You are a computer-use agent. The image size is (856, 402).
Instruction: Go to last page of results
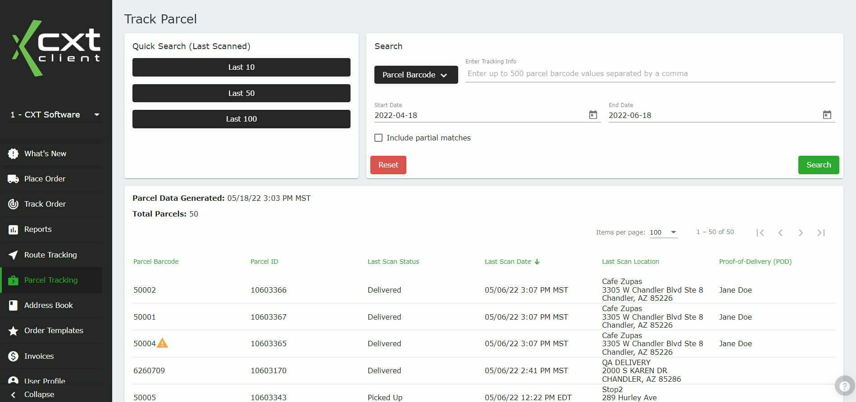click(821, 233)
